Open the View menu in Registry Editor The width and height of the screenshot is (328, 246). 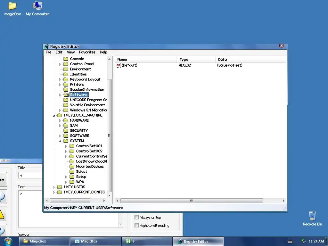click(x=71, y=52)
